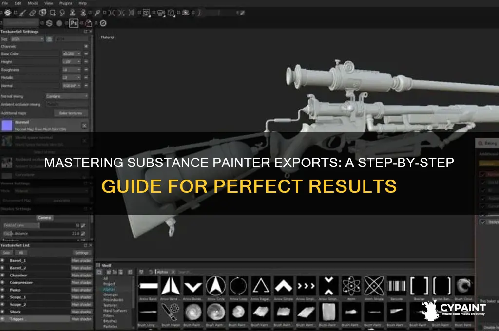Close the TextureSet Settings panel
This screenshot has width=499, height=331.
point(90,32)
